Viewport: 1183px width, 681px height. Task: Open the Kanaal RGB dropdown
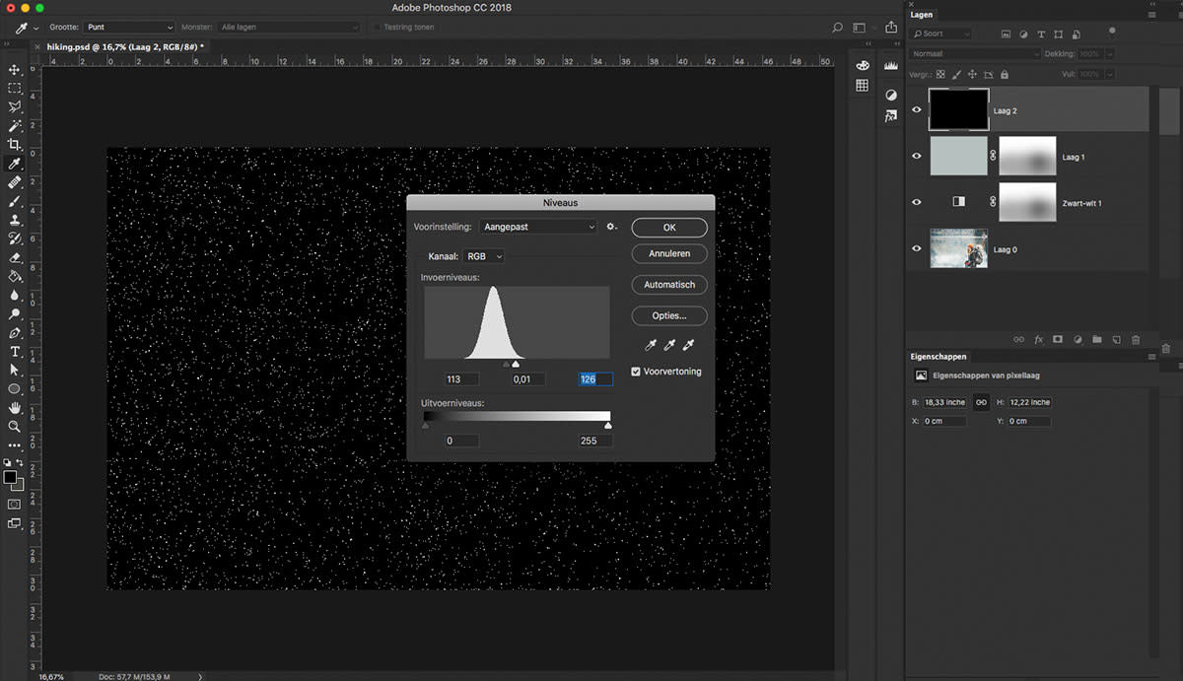click(484, 256)
